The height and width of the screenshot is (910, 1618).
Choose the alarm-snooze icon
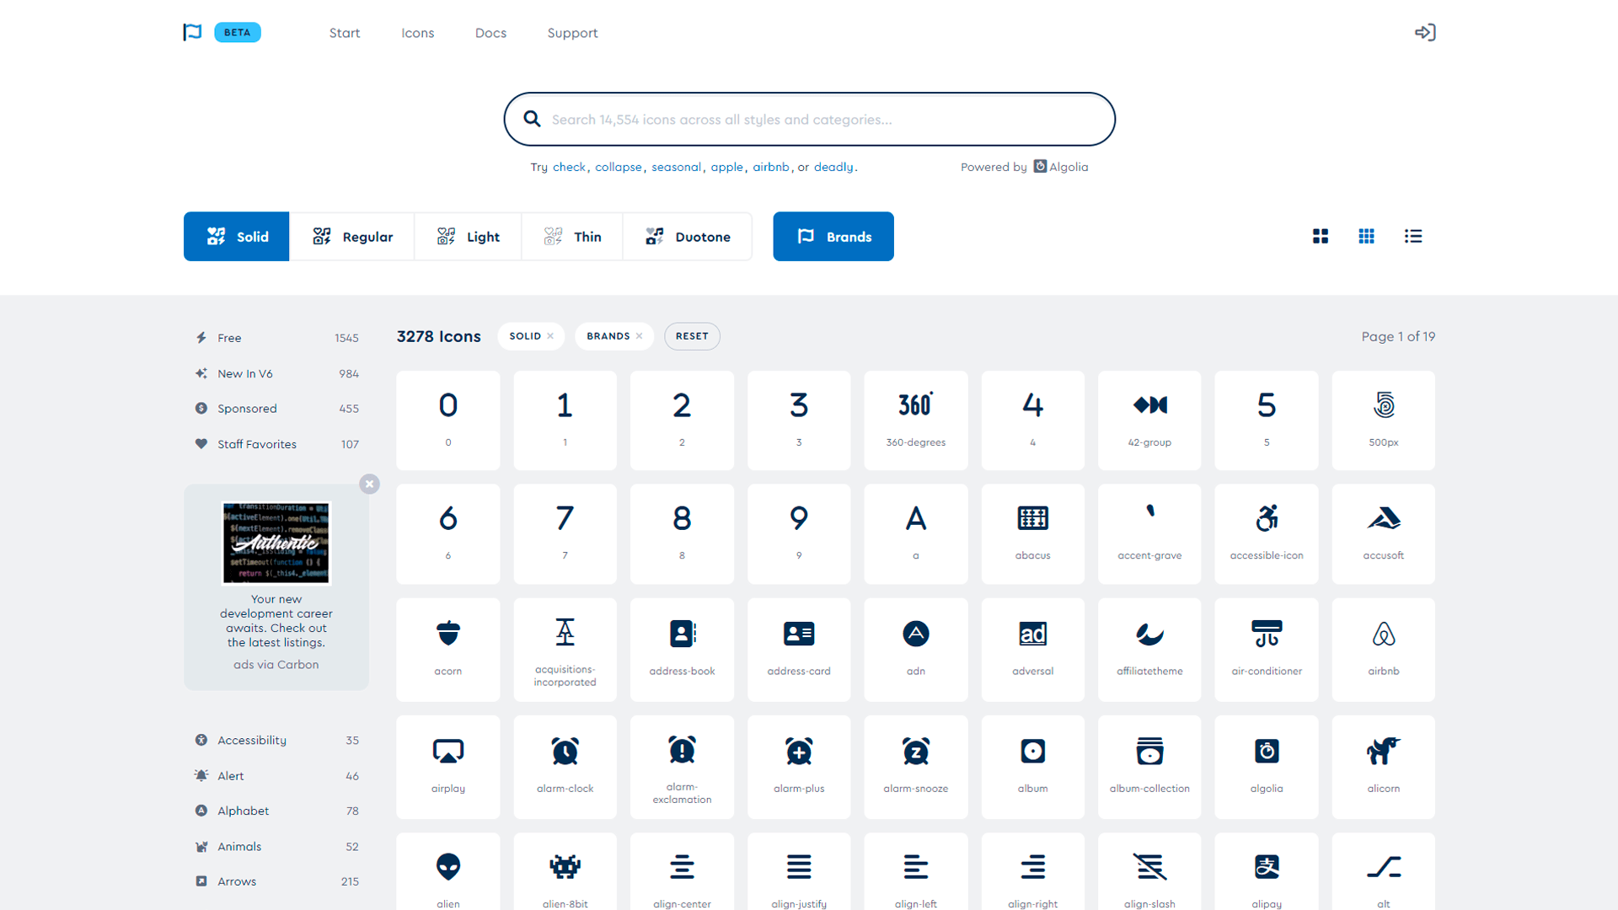pyautogui.click(x=915, y=767)
